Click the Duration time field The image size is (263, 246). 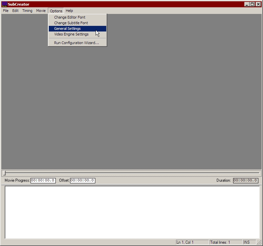pos(246,180)
